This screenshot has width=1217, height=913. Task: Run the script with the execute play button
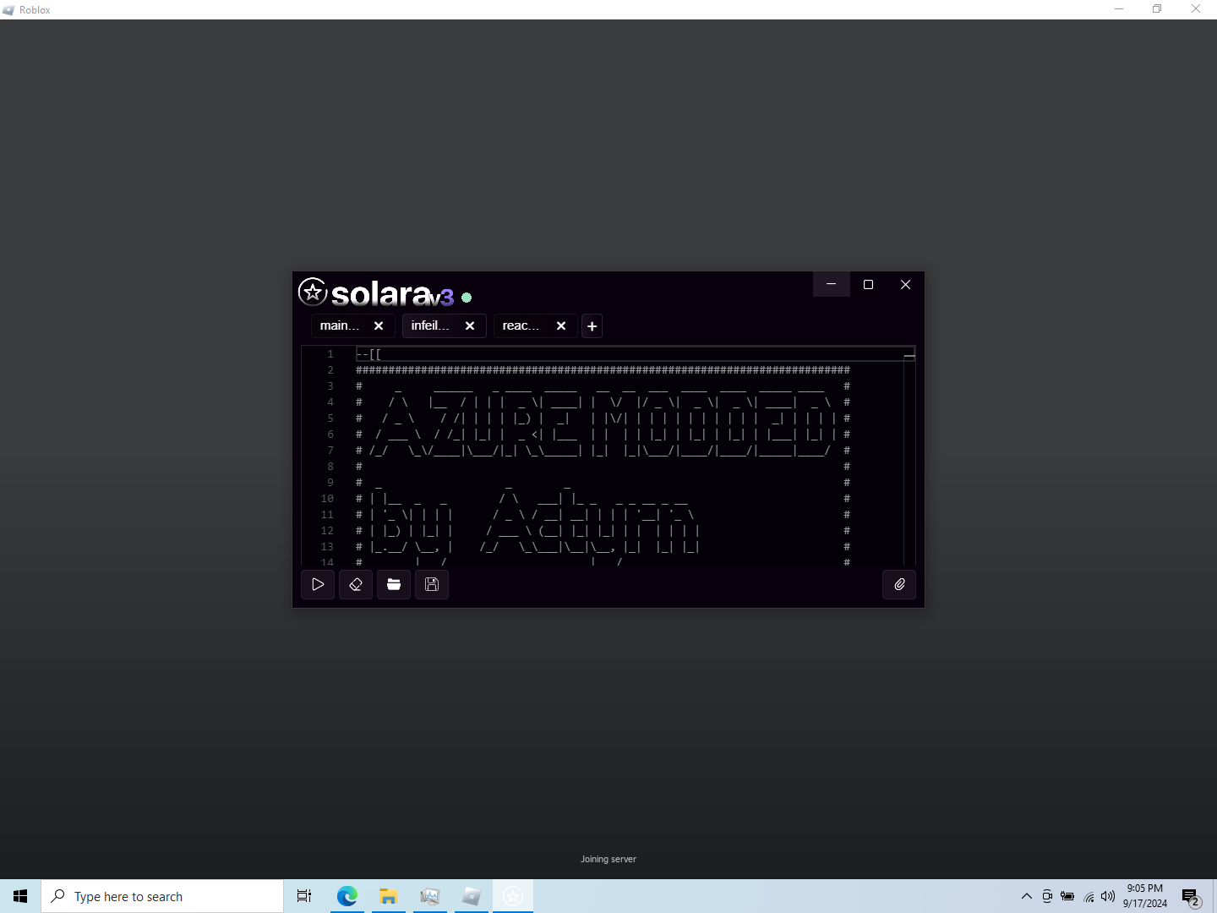[318, 584]
